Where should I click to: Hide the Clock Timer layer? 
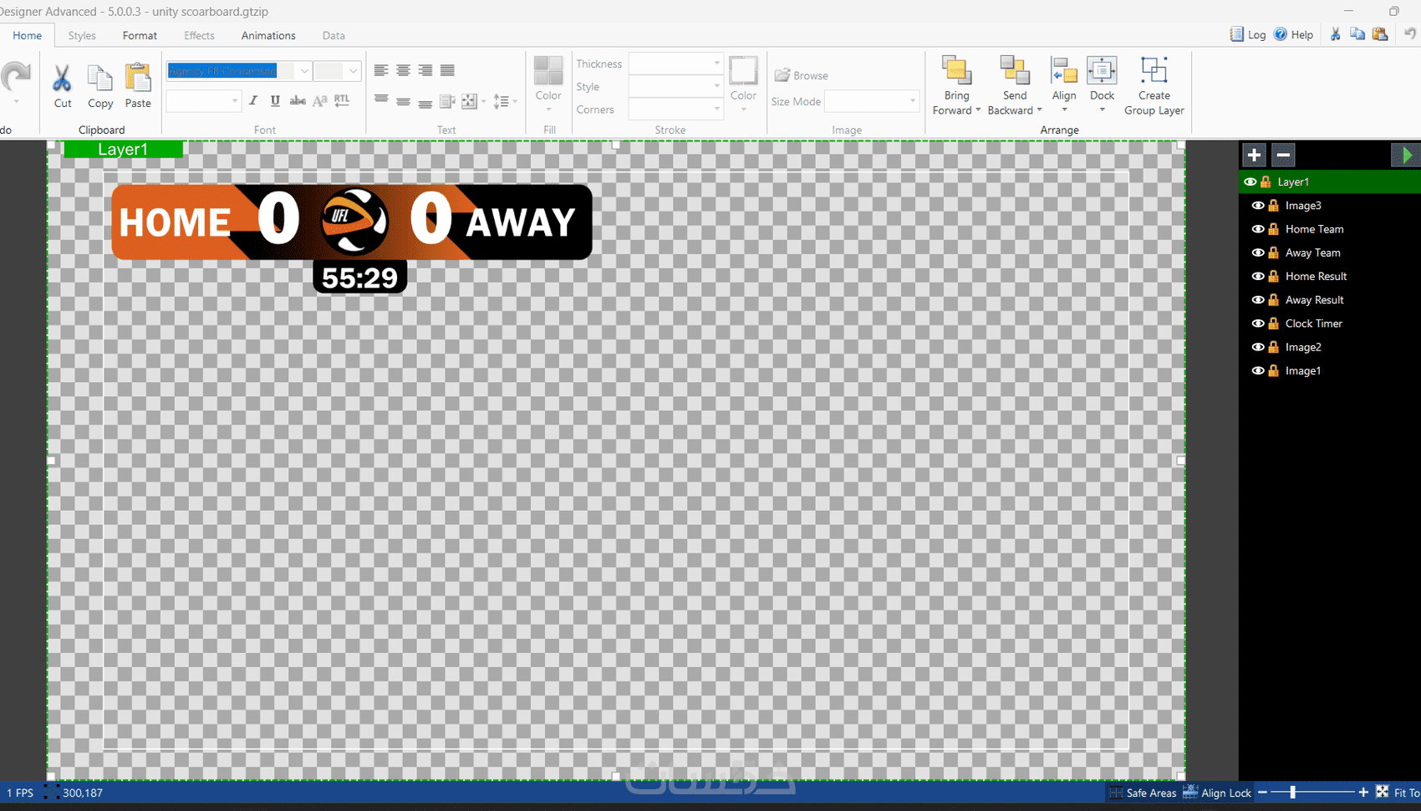(x=1258, y=324)
